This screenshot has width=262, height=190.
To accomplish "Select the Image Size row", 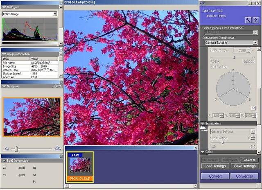I will (30, 66).
